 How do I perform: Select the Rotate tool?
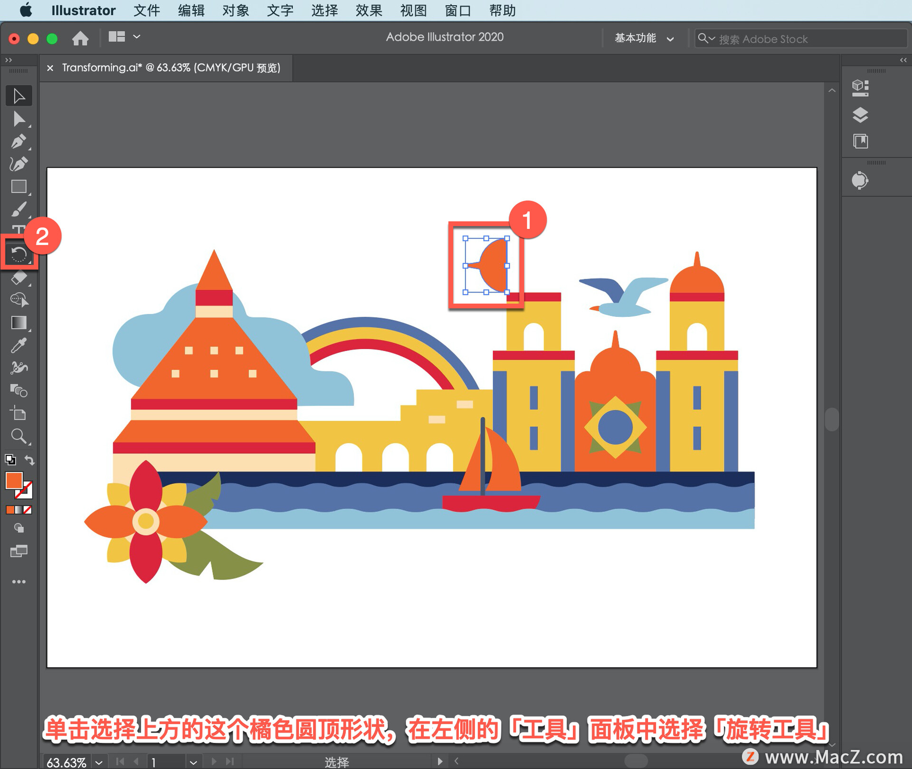[x=19, y=254]
